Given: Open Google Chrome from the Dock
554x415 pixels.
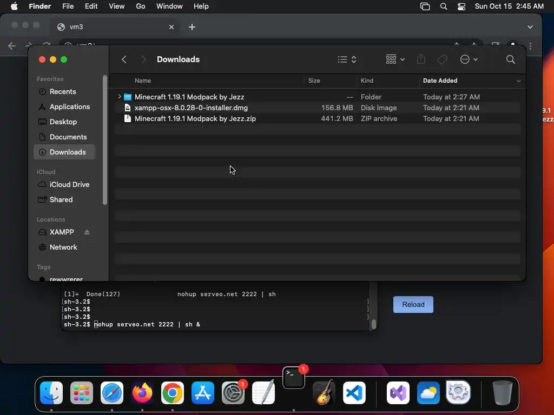Looking at the screenshot, I should tap(173, 393).
